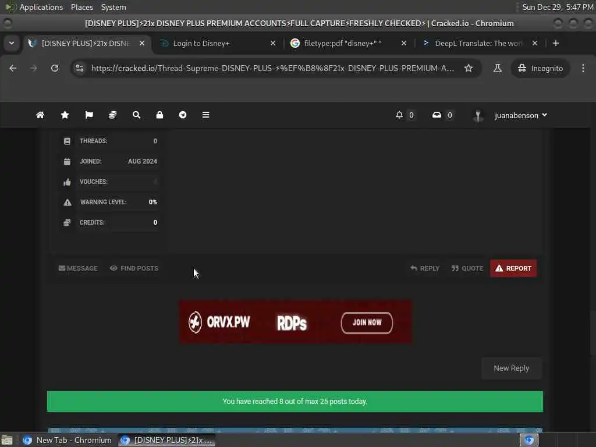Open the Telegram icon in navbar
This screenshot has height=447, width=596.
[183, 115]
